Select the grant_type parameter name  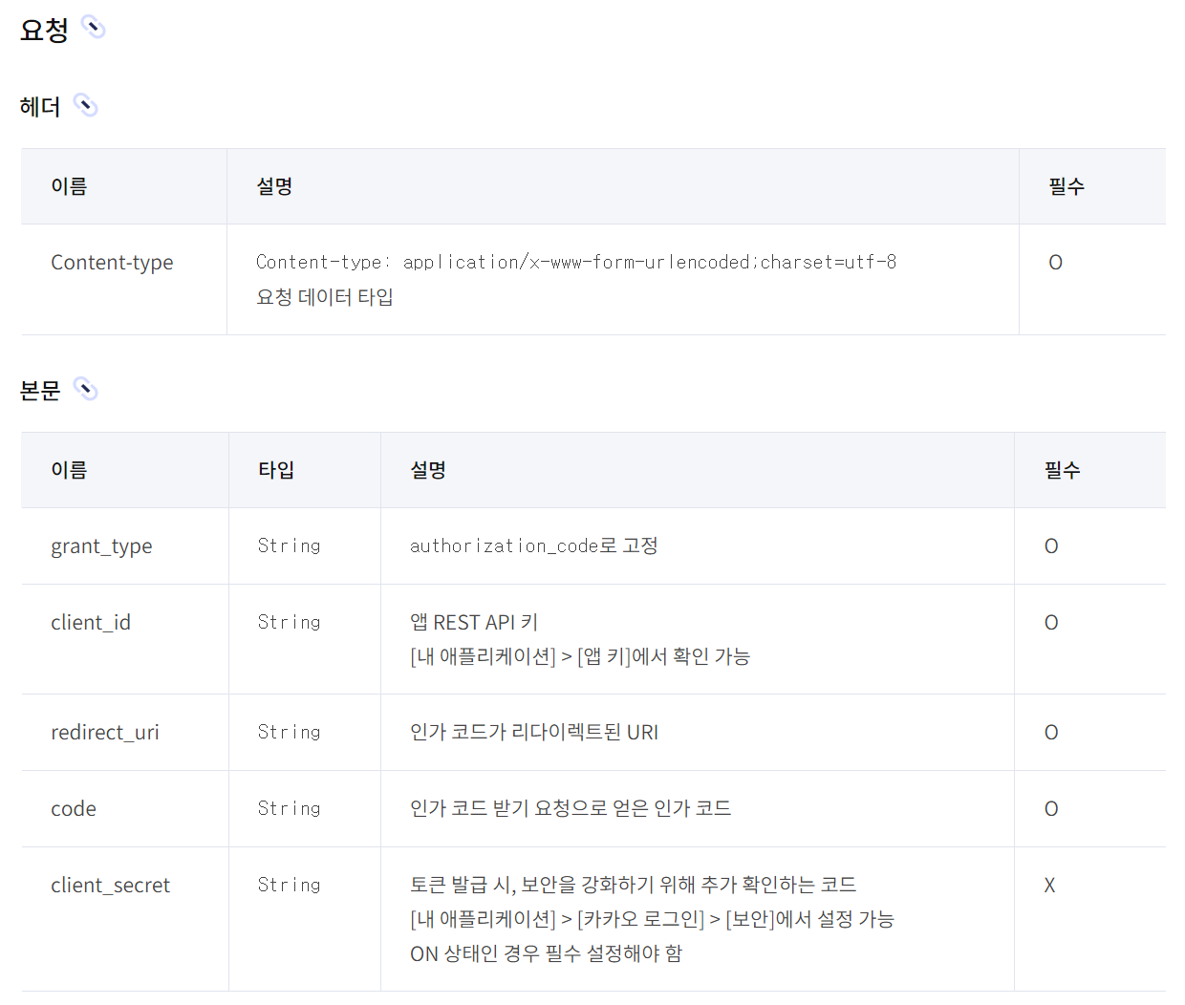pyautogui.click(x=101, y=546)
